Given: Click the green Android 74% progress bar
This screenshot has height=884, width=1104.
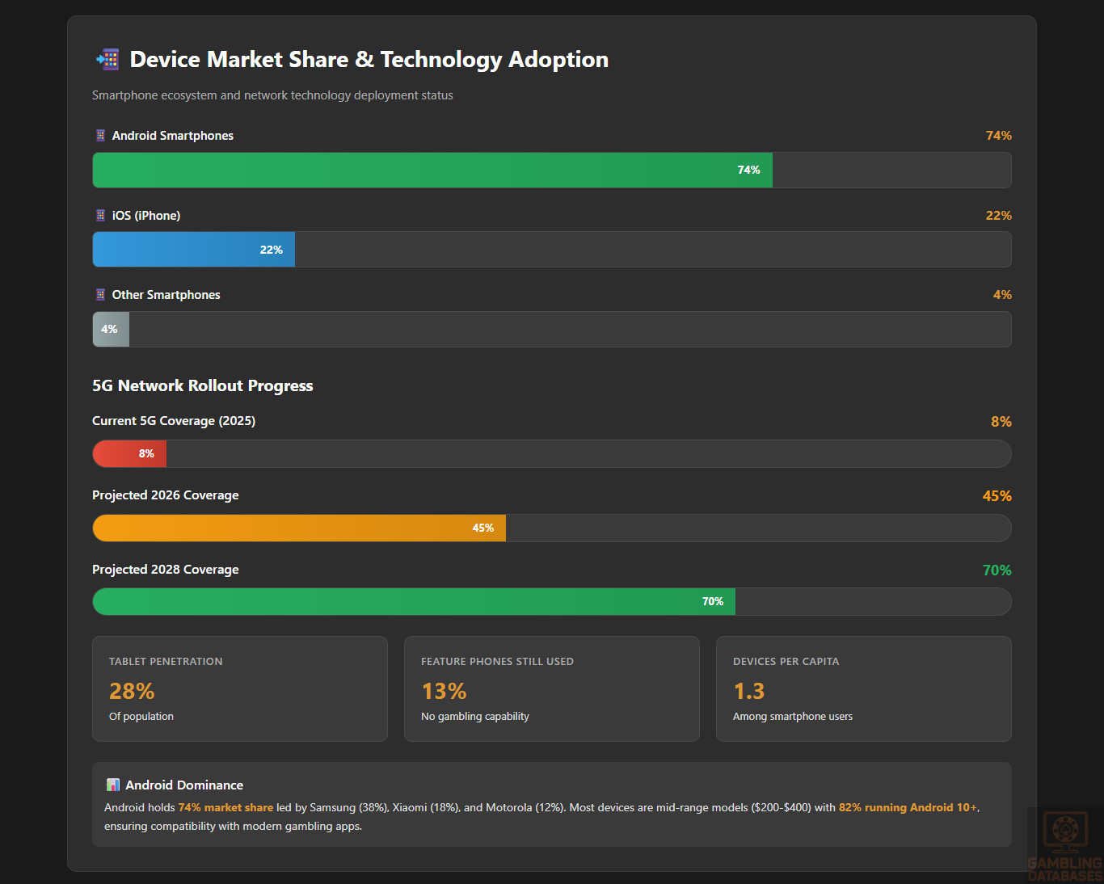Looking at the screenshot, I should point(432,170).
